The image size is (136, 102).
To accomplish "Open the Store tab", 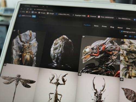I will pos(96,26).
